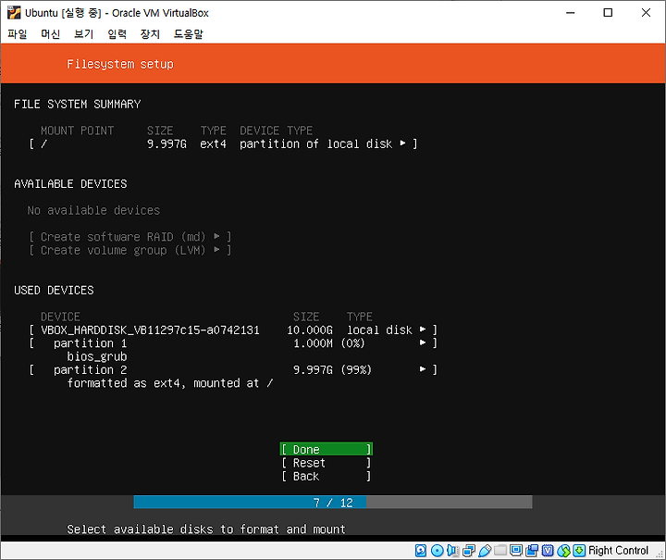The image size is (666, 560).
Task: Open the 보기 menu
Action: 83,34
